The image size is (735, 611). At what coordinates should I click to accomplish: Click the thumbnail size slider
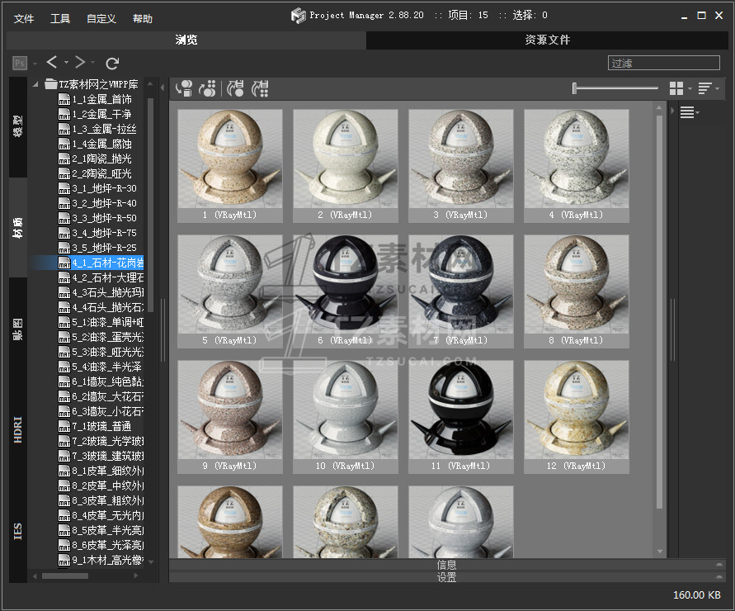coord(615,88)
